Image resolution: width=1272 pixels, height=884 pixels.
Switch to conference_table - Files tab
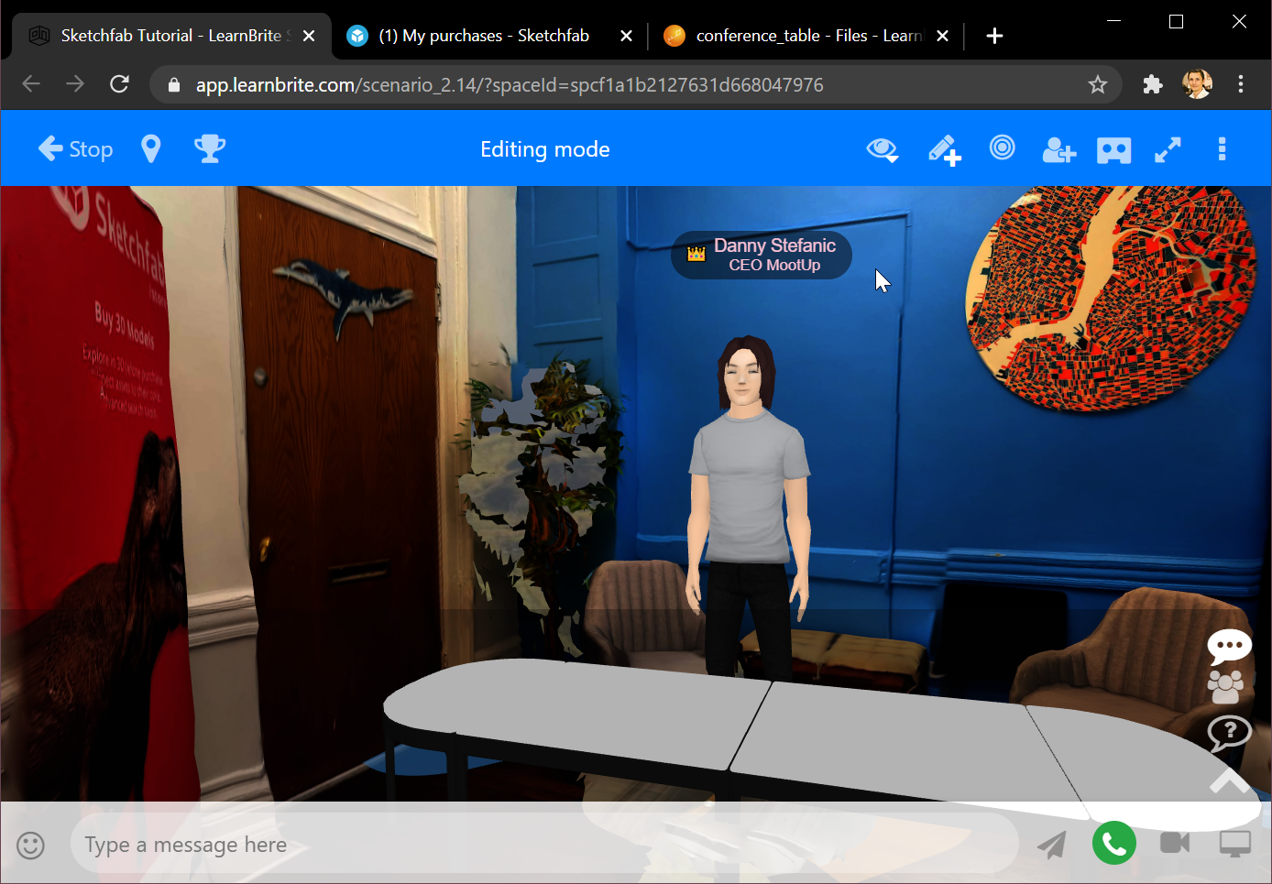[x=806, y=36]
